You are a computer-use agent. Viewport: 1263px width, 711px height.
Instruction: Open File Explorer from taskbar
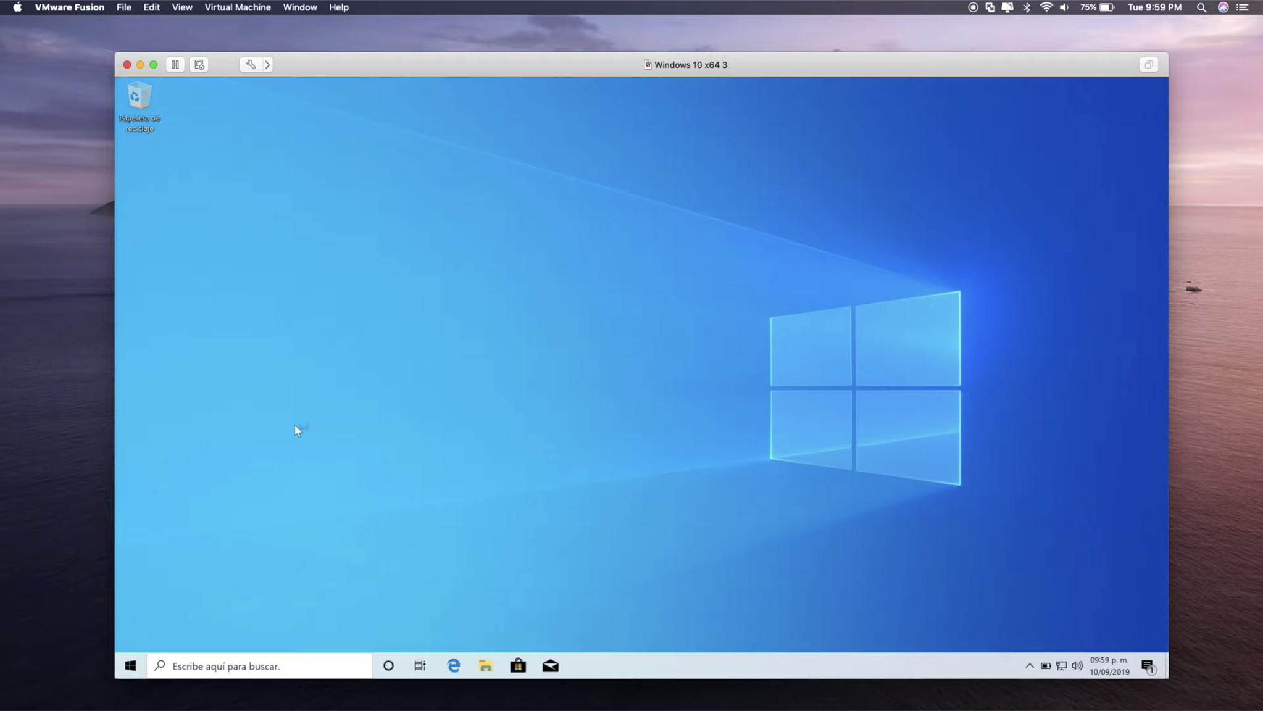point(486,666)
